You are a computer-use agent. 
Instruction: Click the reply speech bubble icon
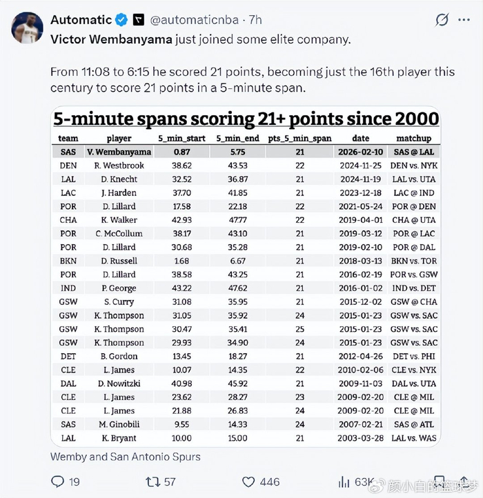click(x=58, y=481)
